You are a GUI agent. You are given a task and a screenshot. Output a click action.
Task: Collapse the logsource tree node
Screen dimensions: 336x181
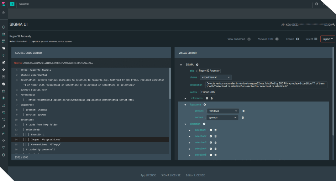coord(185,105)
